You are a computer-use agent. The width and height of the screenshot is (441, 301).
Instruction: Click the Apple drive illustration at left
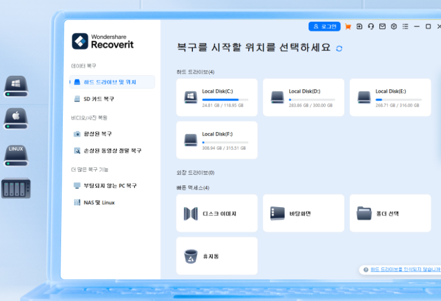16,119
